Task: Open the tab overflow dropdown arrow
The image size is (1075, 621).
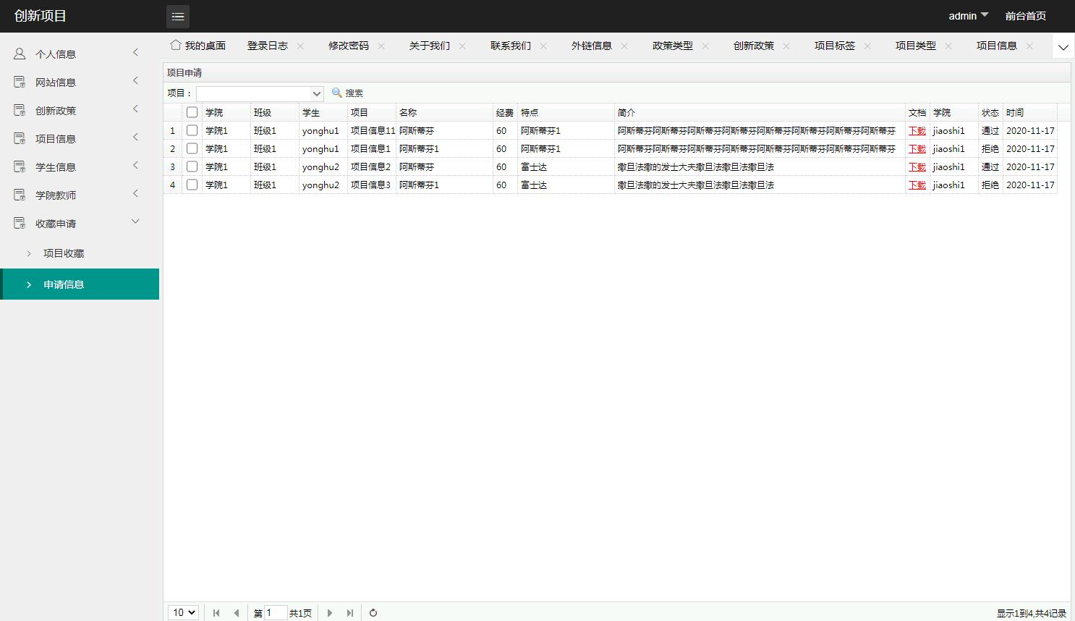Action: [x=1063, y=48]
